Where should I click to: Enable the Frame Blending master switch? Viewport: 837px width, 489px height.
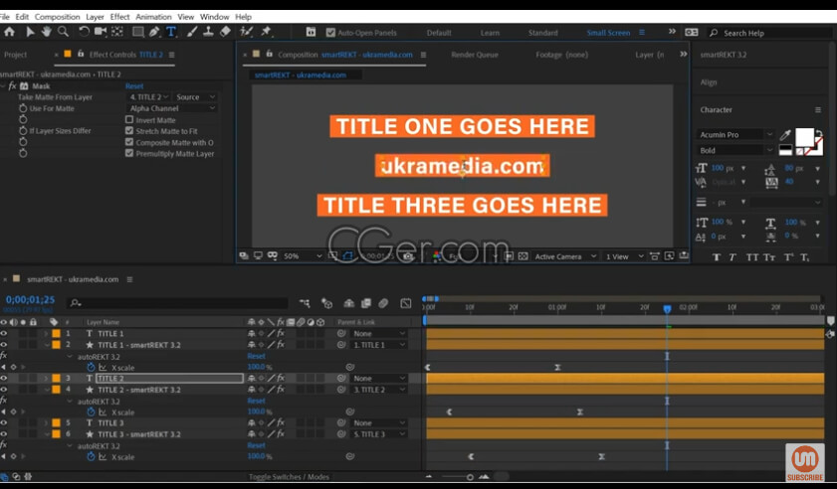pos(366,303)
